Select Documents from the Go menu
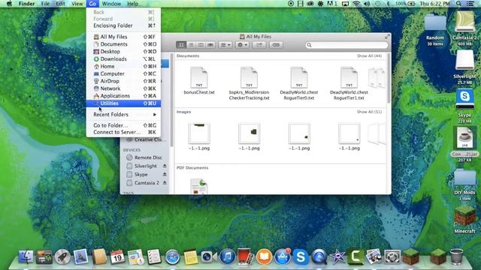This screenshot has height=270, width=481. [x=123, y=44]
